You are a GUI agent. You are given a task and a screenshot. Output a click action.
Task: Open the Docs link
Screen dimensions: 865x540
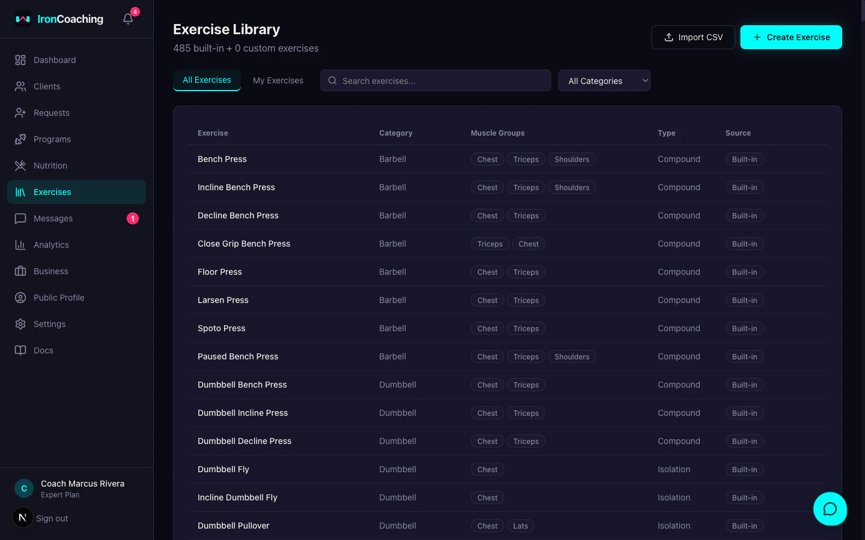(x=76, y=350)
